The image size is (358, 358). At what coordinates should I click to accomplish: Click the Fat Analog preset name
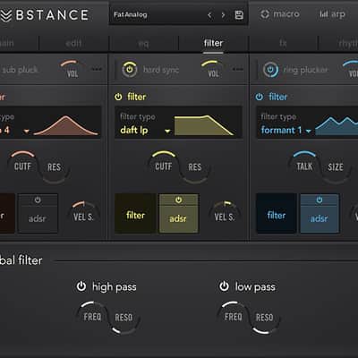[x=131, y=14]
